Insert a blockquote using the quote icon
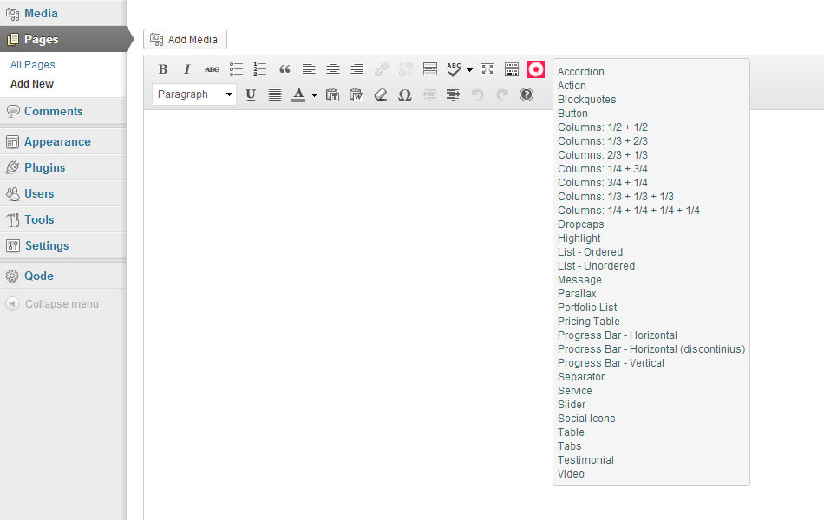The image size is (824, 520). pos(284,69)
